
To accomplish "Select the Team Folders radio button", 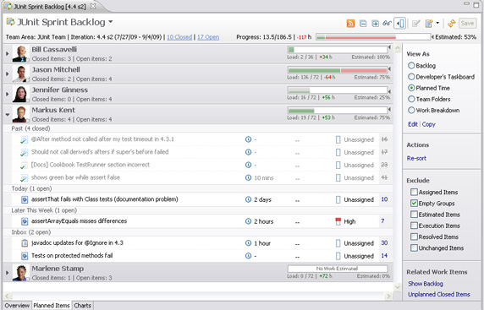I will click(411, 99).
